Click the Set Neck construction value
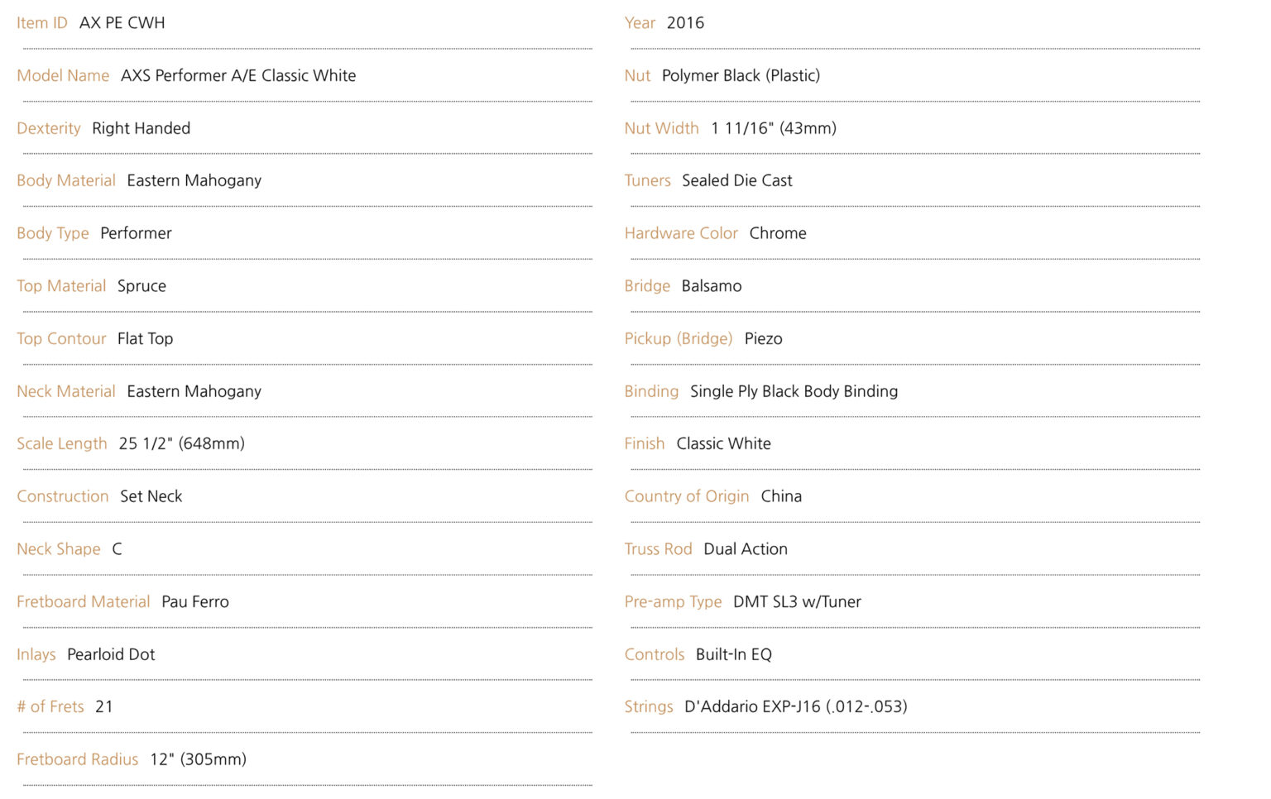The image size is (1271, 799). pos(151,497)
